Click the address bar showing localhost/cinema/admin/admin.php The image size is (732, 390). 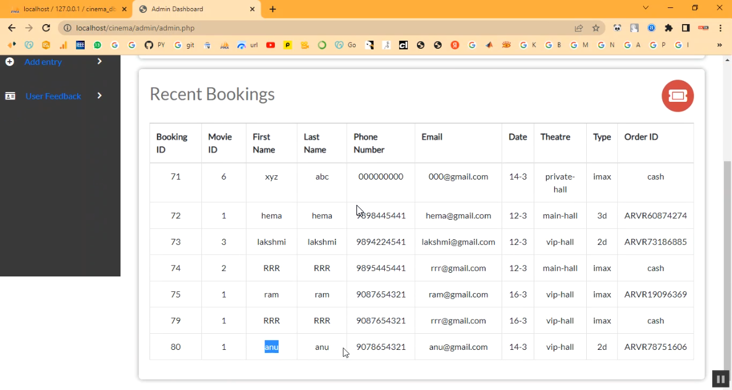pyautogui.click(x=309, y=28)
